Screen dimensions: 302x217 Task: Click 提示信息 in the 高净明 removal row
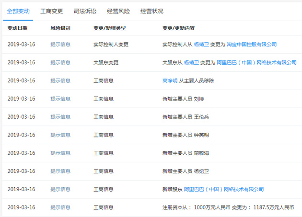point(60,80)
